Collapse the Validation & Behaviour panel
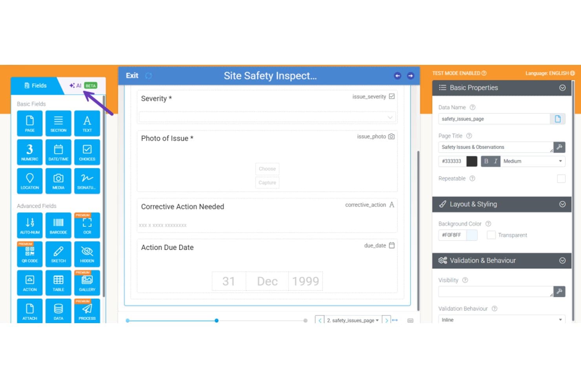Screen dimensions: 581x388 [563, 261]
